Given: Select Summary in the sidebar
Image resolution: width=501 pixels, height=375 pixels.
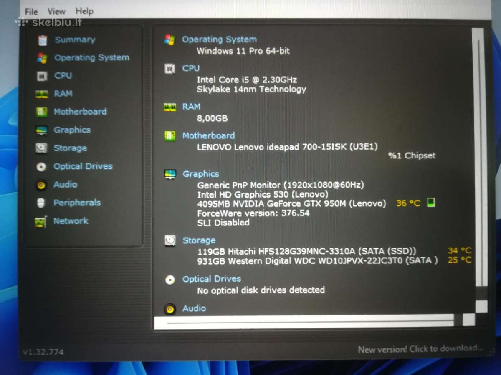Looking at the screenshot, I should tap(75, 40).
